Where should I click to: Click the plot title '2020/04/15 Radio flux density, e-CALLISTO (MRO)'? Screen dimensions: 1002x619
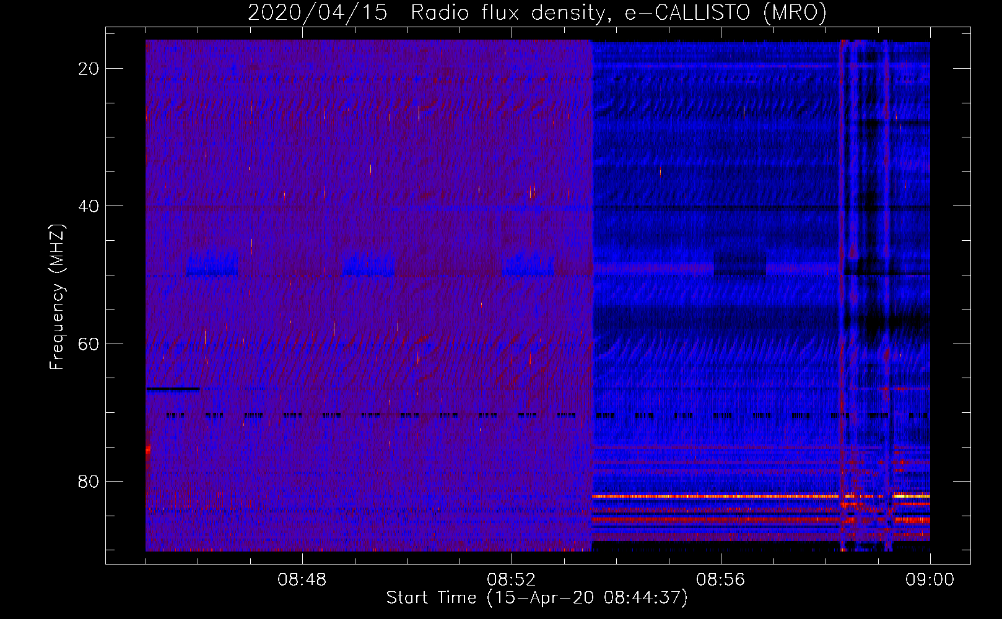(x=537, y=12)
